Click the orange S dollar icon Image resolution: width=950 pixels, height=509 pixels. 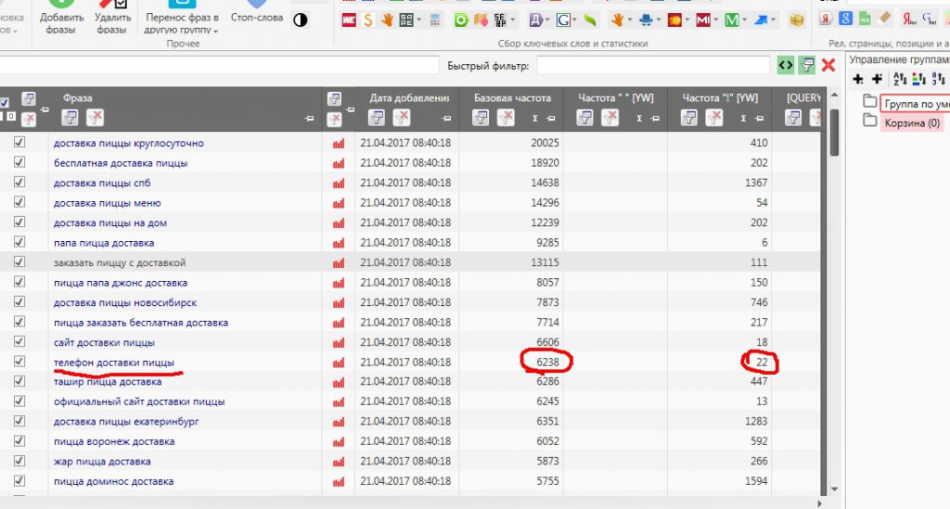(x=367, y=20)
